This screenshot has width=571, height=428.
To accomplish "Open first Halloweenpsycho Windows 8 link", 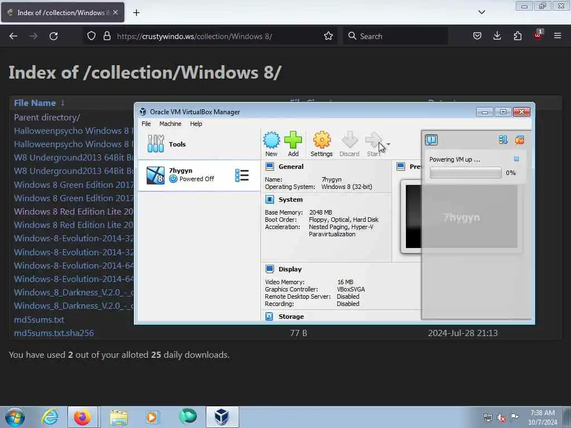I will click(x=74, y=130).
